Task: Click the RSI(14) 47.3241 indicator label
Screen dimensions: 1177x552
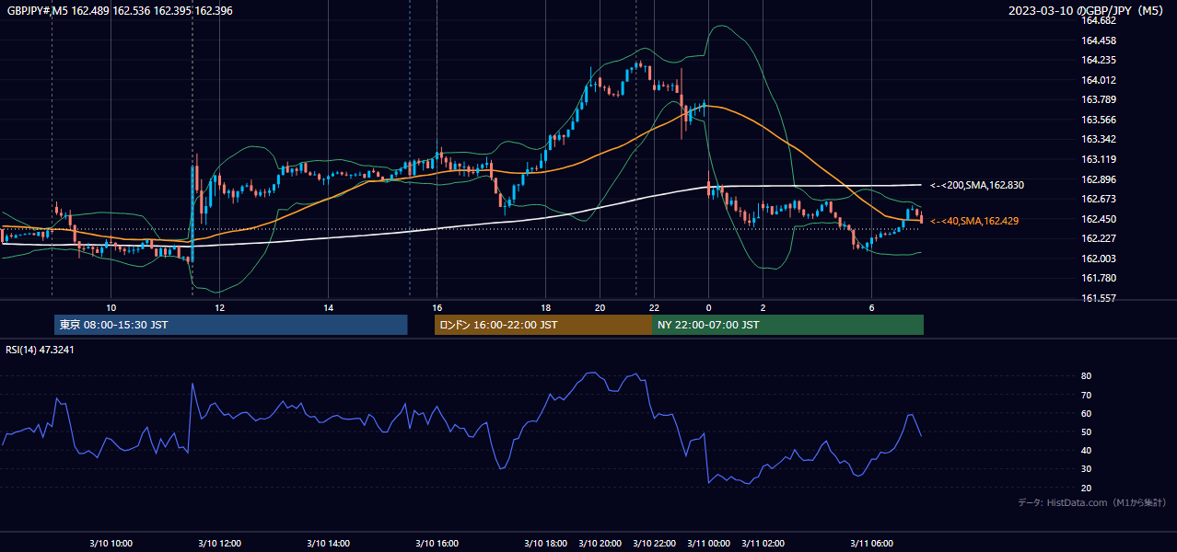Action: coord(40,350)
